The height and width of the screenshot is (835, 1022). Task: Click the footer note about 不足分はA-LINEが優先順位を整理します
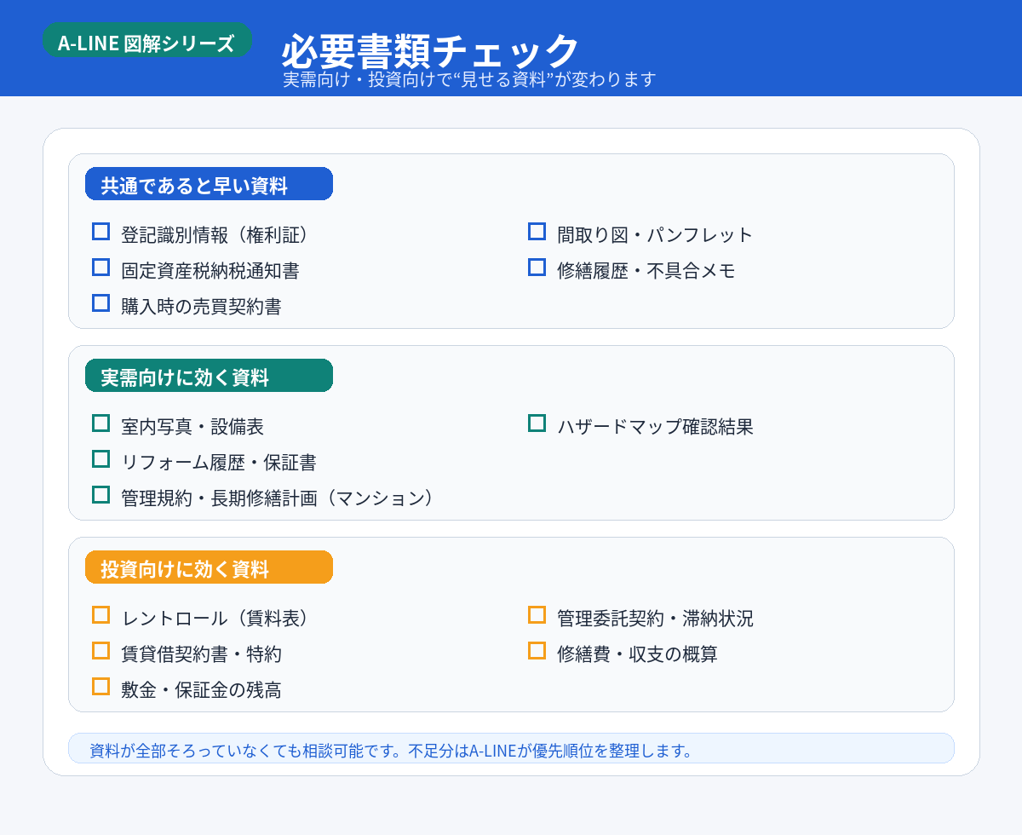pos(511,748)
